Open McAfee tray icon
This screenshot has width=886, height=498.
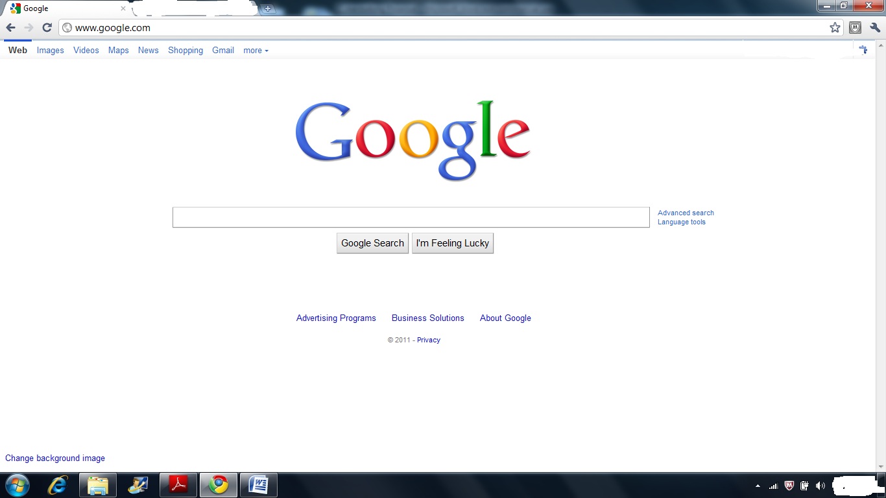click(789, 486)
